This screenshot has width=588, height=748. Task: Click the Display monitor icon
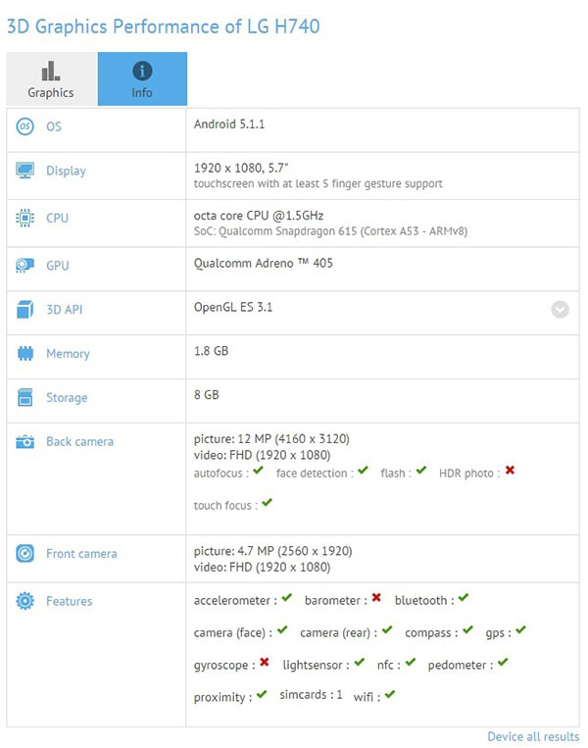[x=24, y=171]
